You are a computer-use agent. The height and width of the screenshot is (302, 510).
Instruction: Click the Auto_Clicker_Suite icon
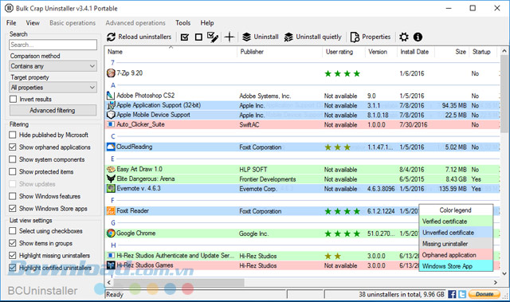[x=111, y=124]
